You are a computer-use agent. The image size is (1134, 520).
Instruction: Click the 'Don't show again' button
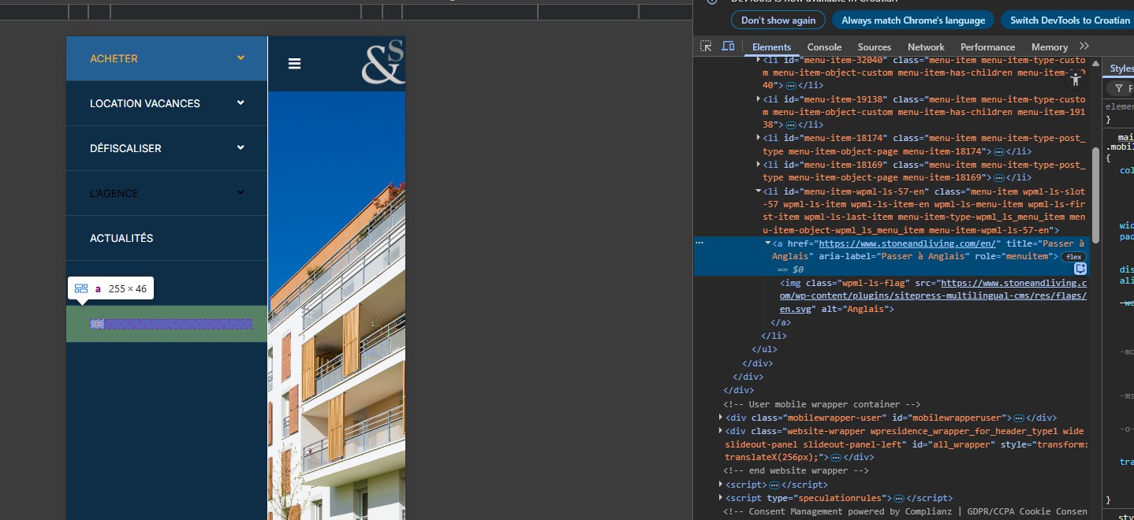point(778,20)
